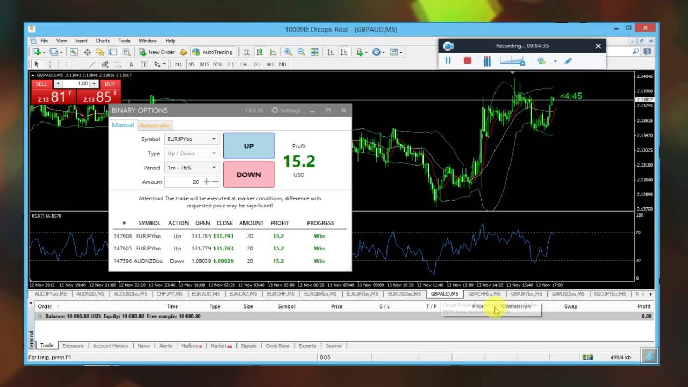Open the Profiles toolbar icon
The height and width of the screenshot is (387, 688).
[x=53, y=52]
